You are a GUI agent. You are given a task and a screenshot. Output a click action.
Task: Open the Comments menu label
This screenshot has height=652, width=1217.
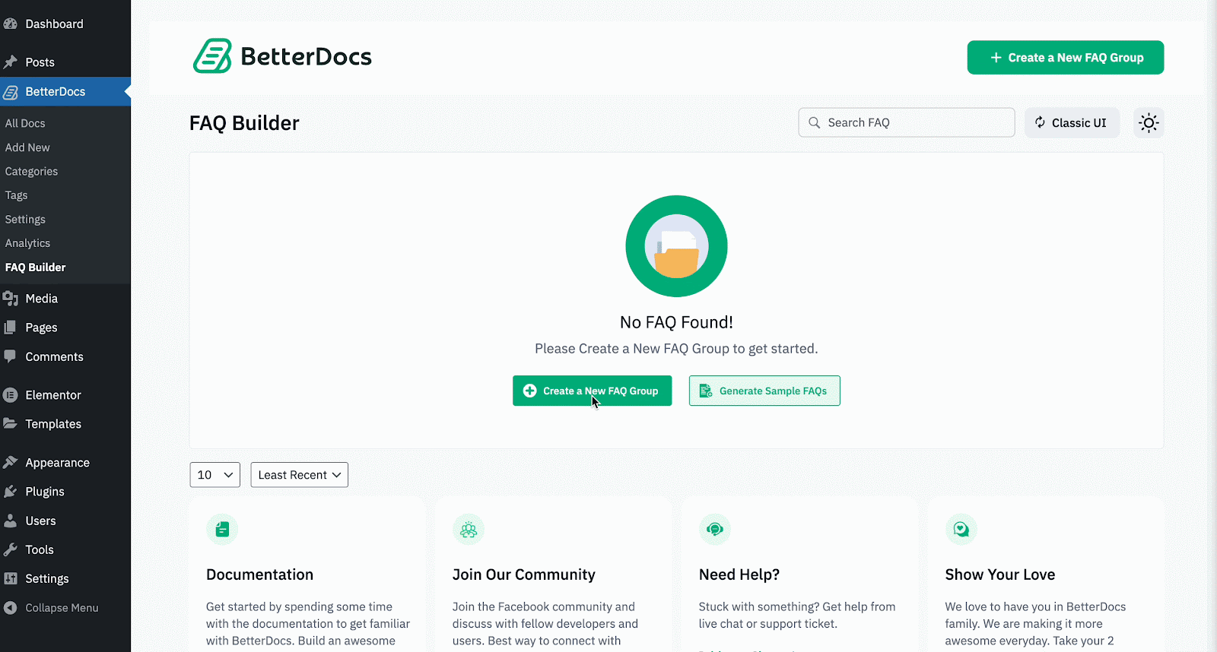point(55,356)
